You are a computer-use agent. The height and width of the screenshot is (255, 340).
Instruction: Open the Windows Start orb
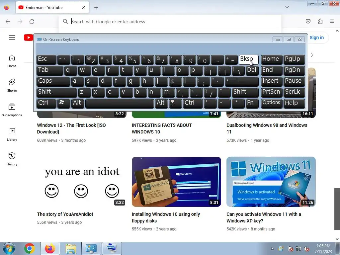point(9,248)
